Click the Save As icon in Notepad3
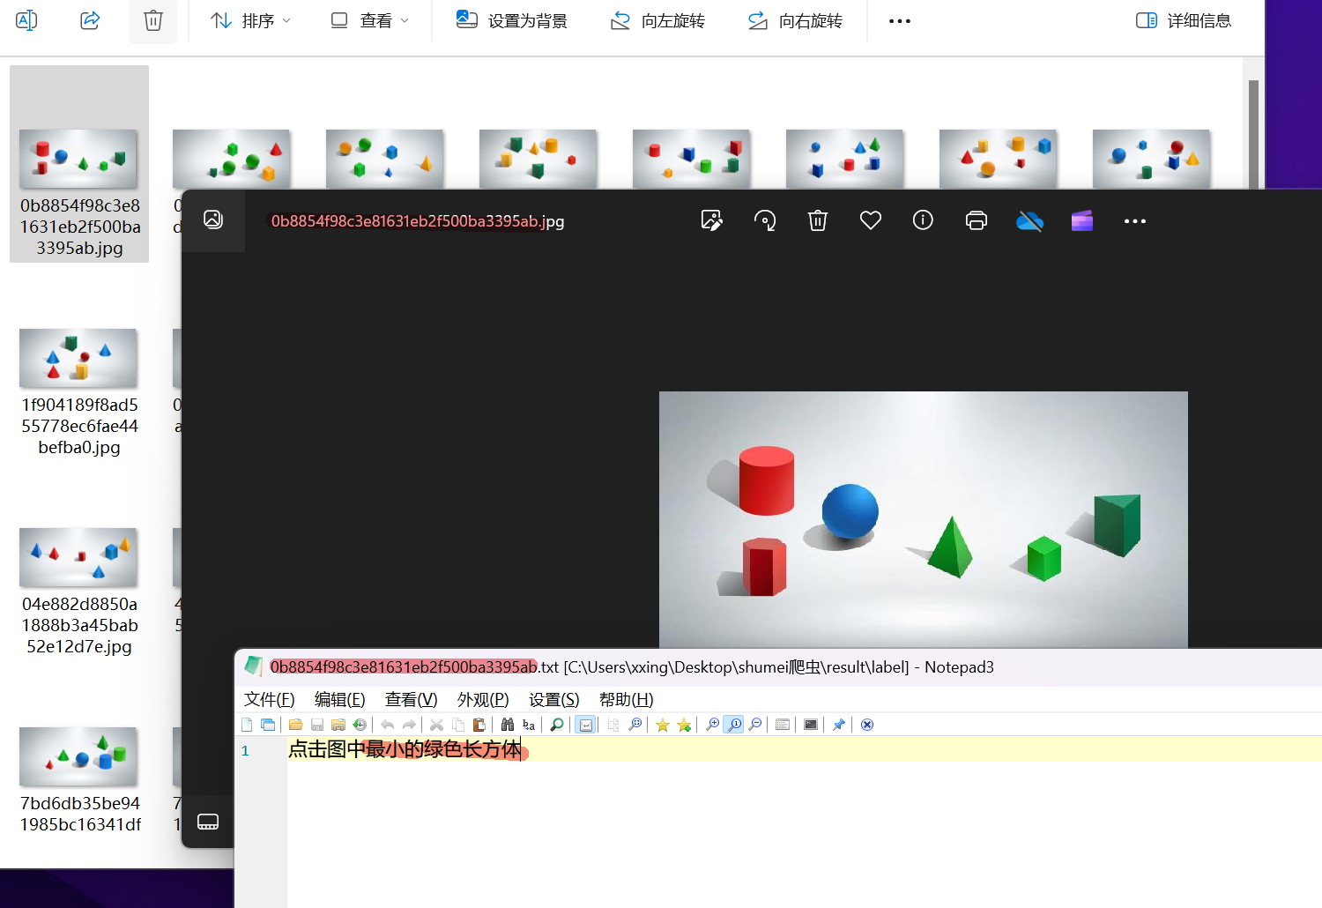The width and height of the screenshot is (1322, 908). [338, 725]
